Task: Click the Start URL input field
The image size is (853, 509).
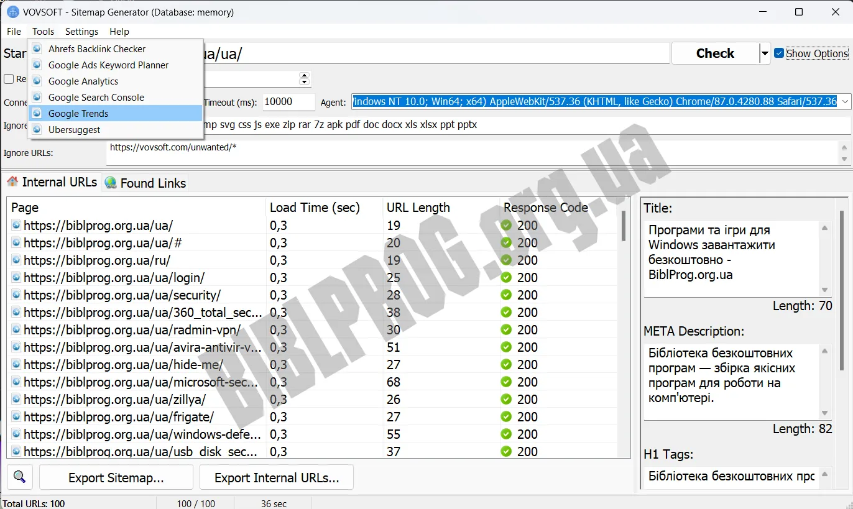Action: point(435,53)
